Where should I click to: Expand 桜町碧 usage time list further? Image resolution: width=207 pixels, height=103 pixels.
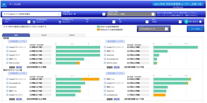[x=19, y=67]
